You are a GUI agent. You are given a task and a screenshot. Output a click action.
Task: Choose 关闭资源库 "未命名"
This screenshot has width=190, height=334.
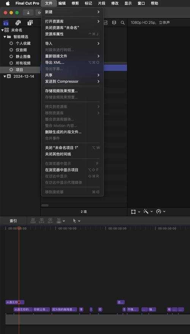point(72,28)
